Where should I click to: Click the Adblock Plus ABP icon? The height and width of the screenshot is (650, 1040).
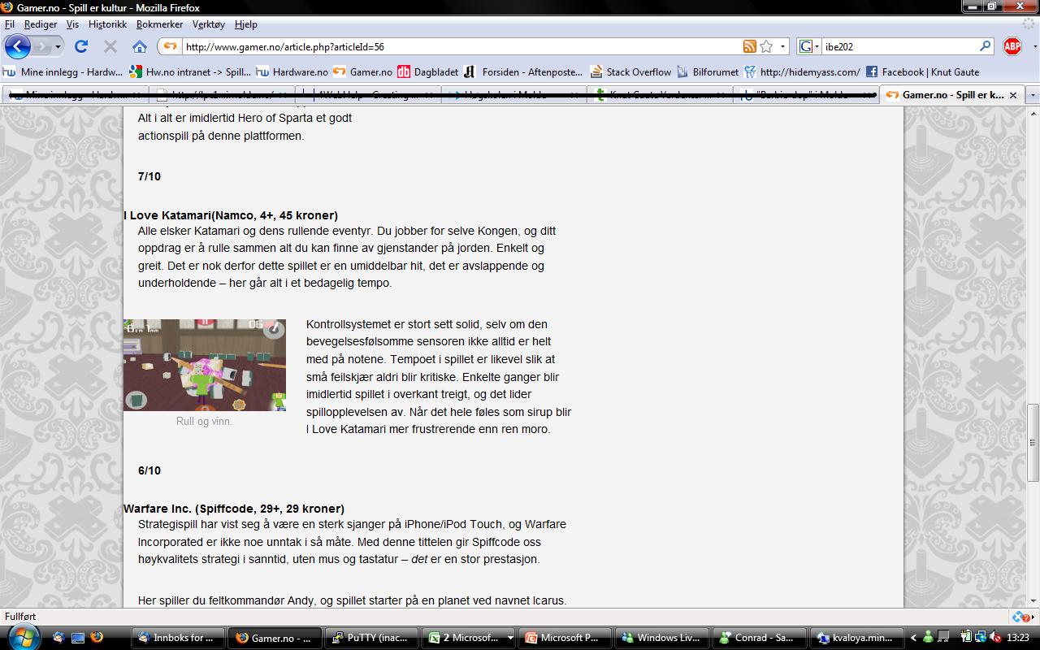tap(1012, 46)
